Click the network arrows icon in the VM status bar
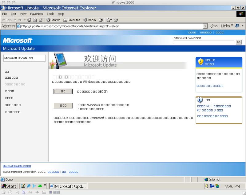This screenshot has width=246, height=195. pos(30,192)
